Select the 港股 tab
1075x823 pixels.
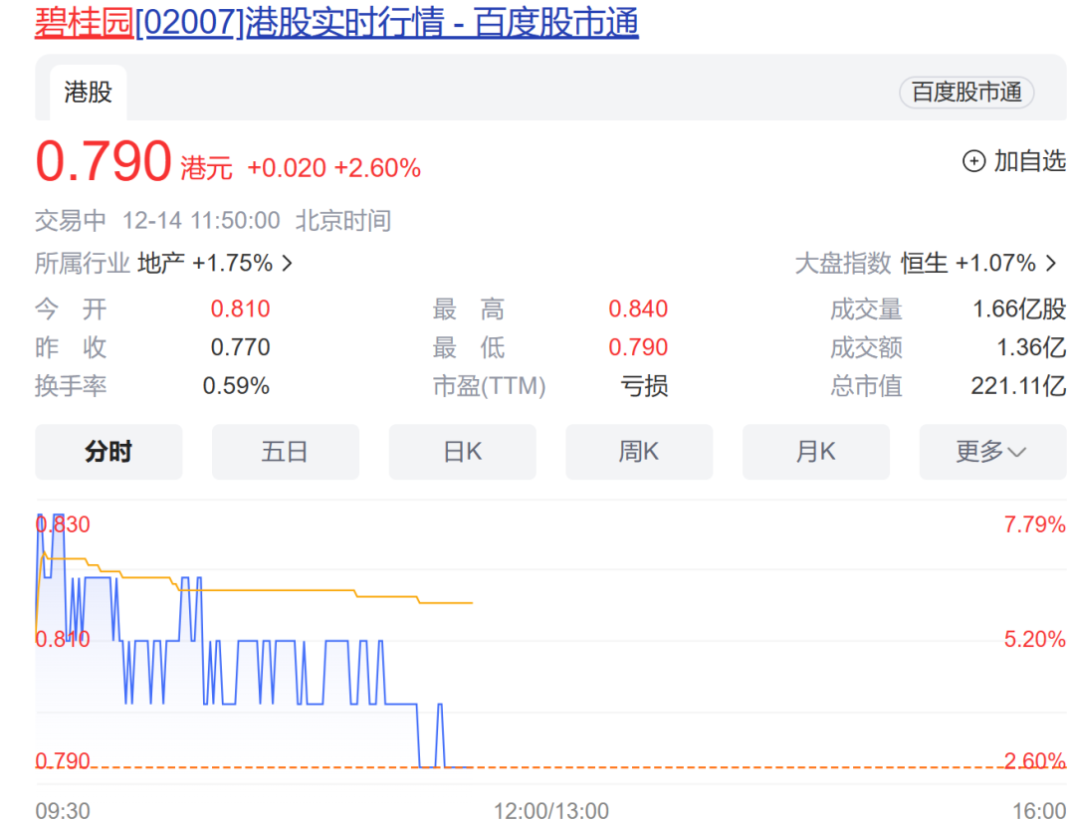(88, 92)
